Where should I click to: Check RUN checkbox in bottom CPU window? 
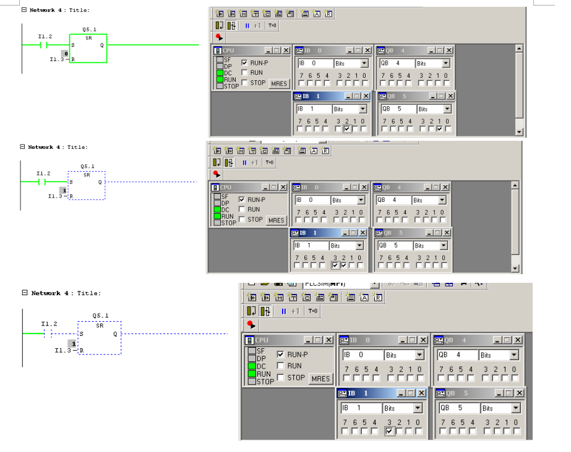coord(280,366)
